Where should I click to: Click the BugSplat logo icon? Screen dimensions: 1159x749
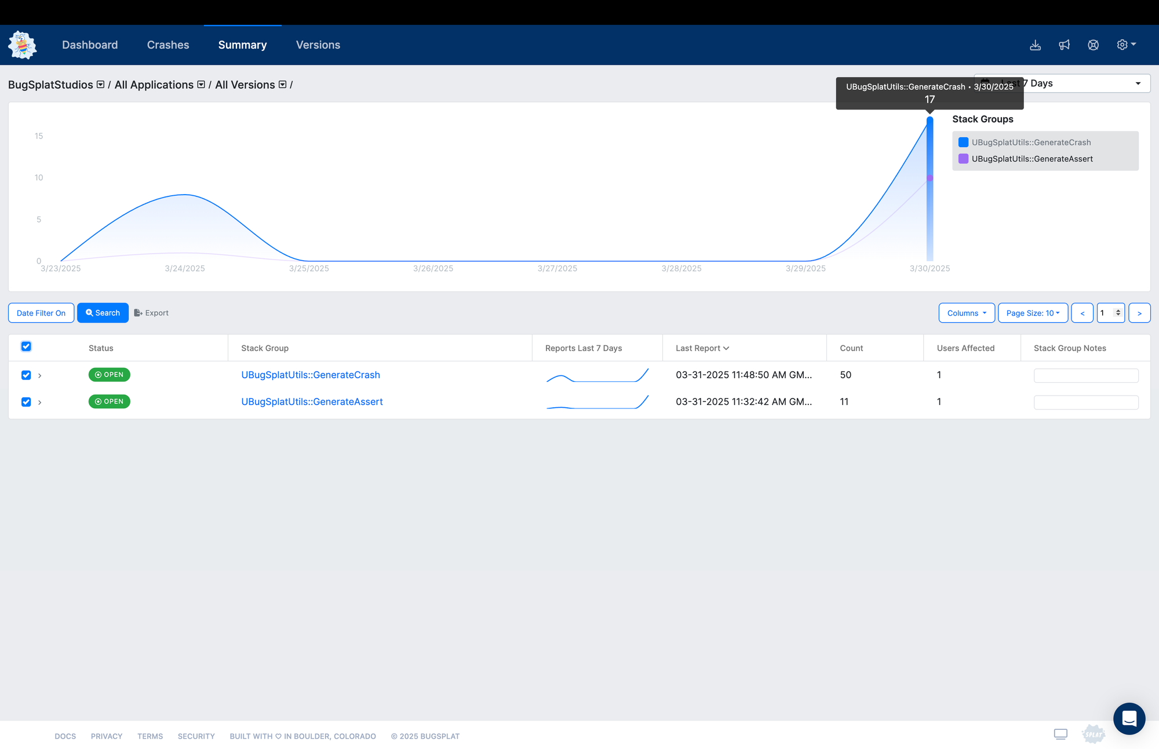click(x=23, y=45)
